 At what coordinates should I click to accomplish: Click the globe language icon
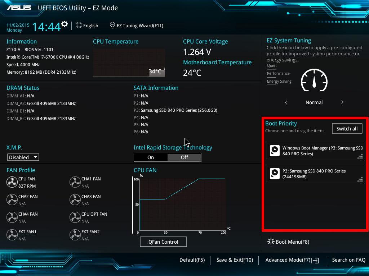click(79, 25)
